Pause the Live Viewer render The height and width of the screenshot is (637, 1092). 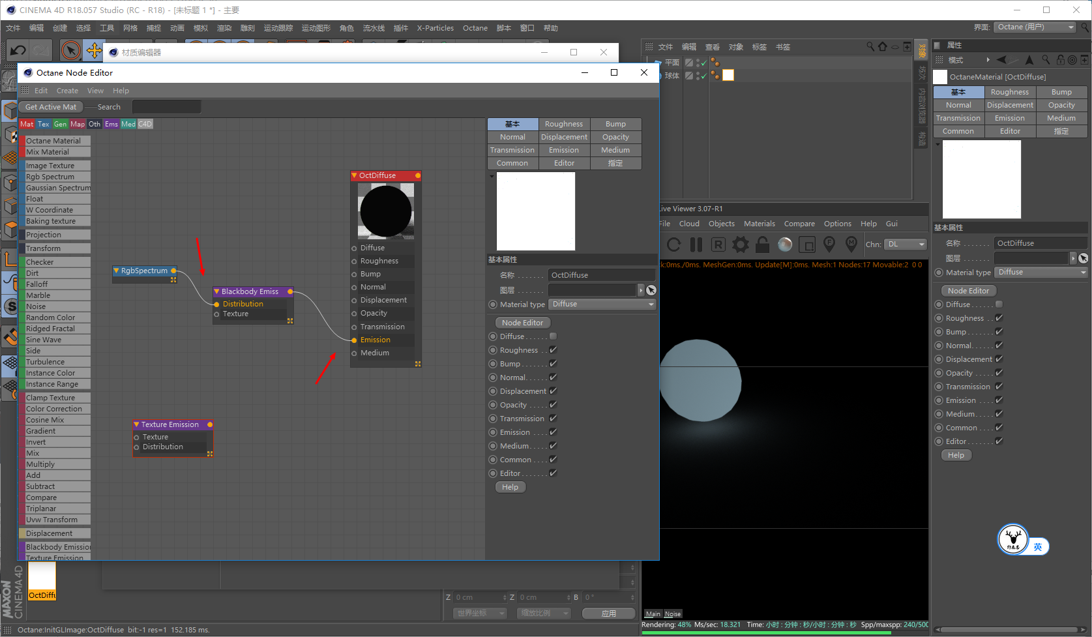(696, 244)
